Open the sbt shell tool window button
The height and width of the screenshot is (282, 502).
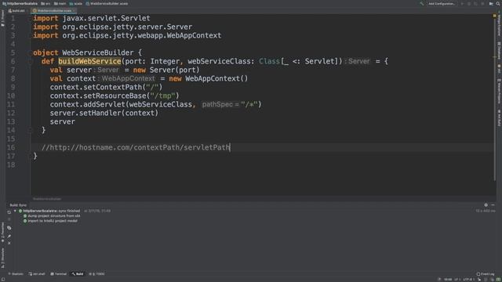[x=37, y=274]
